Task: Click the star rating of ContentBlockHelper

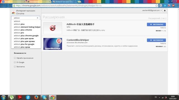Action: coord(159,46)
